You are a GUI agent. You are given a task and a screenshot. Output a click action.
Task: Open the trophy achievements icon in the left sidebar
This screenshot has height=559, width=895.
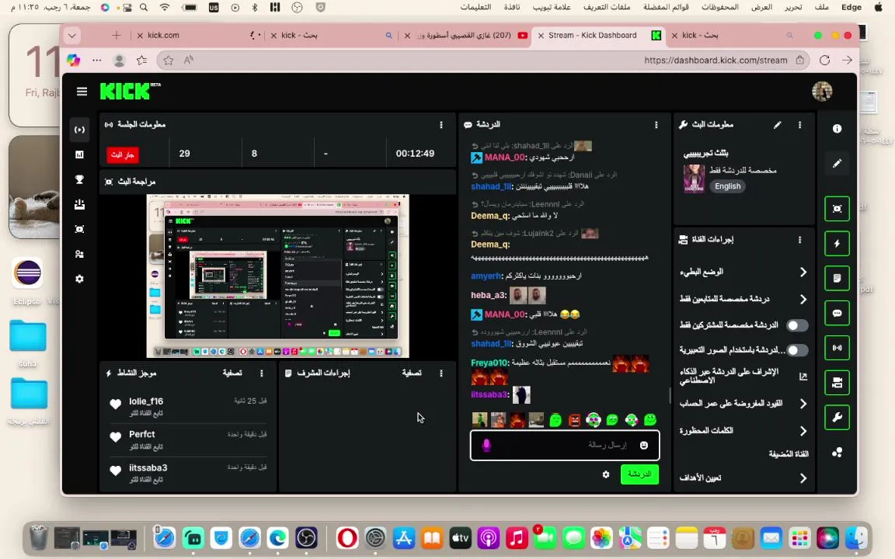79,179
